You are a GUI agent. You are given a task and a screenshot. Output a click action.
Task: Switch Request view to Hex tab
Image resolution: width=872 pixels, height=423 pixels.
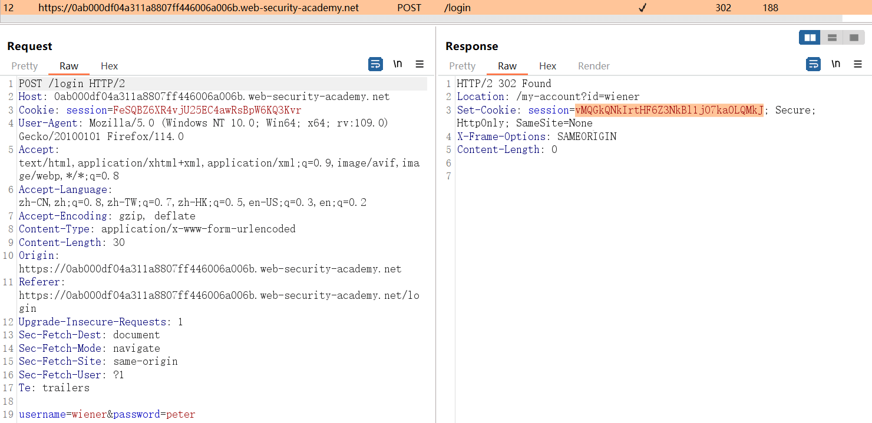pos(109,66)
